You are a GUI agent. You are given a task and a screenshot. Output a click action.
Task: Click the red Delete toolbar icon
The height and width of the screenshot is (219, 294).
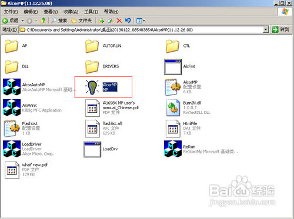(119, 21)
